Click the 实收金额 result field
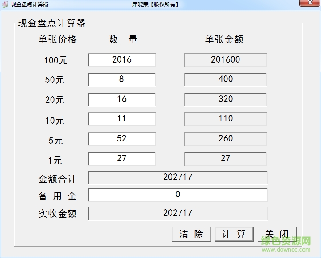 (178, 213)
